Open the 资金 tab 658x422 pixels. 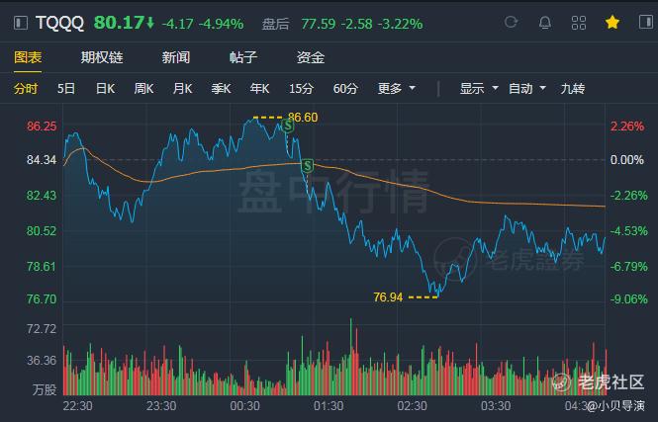tap(311, 57)
